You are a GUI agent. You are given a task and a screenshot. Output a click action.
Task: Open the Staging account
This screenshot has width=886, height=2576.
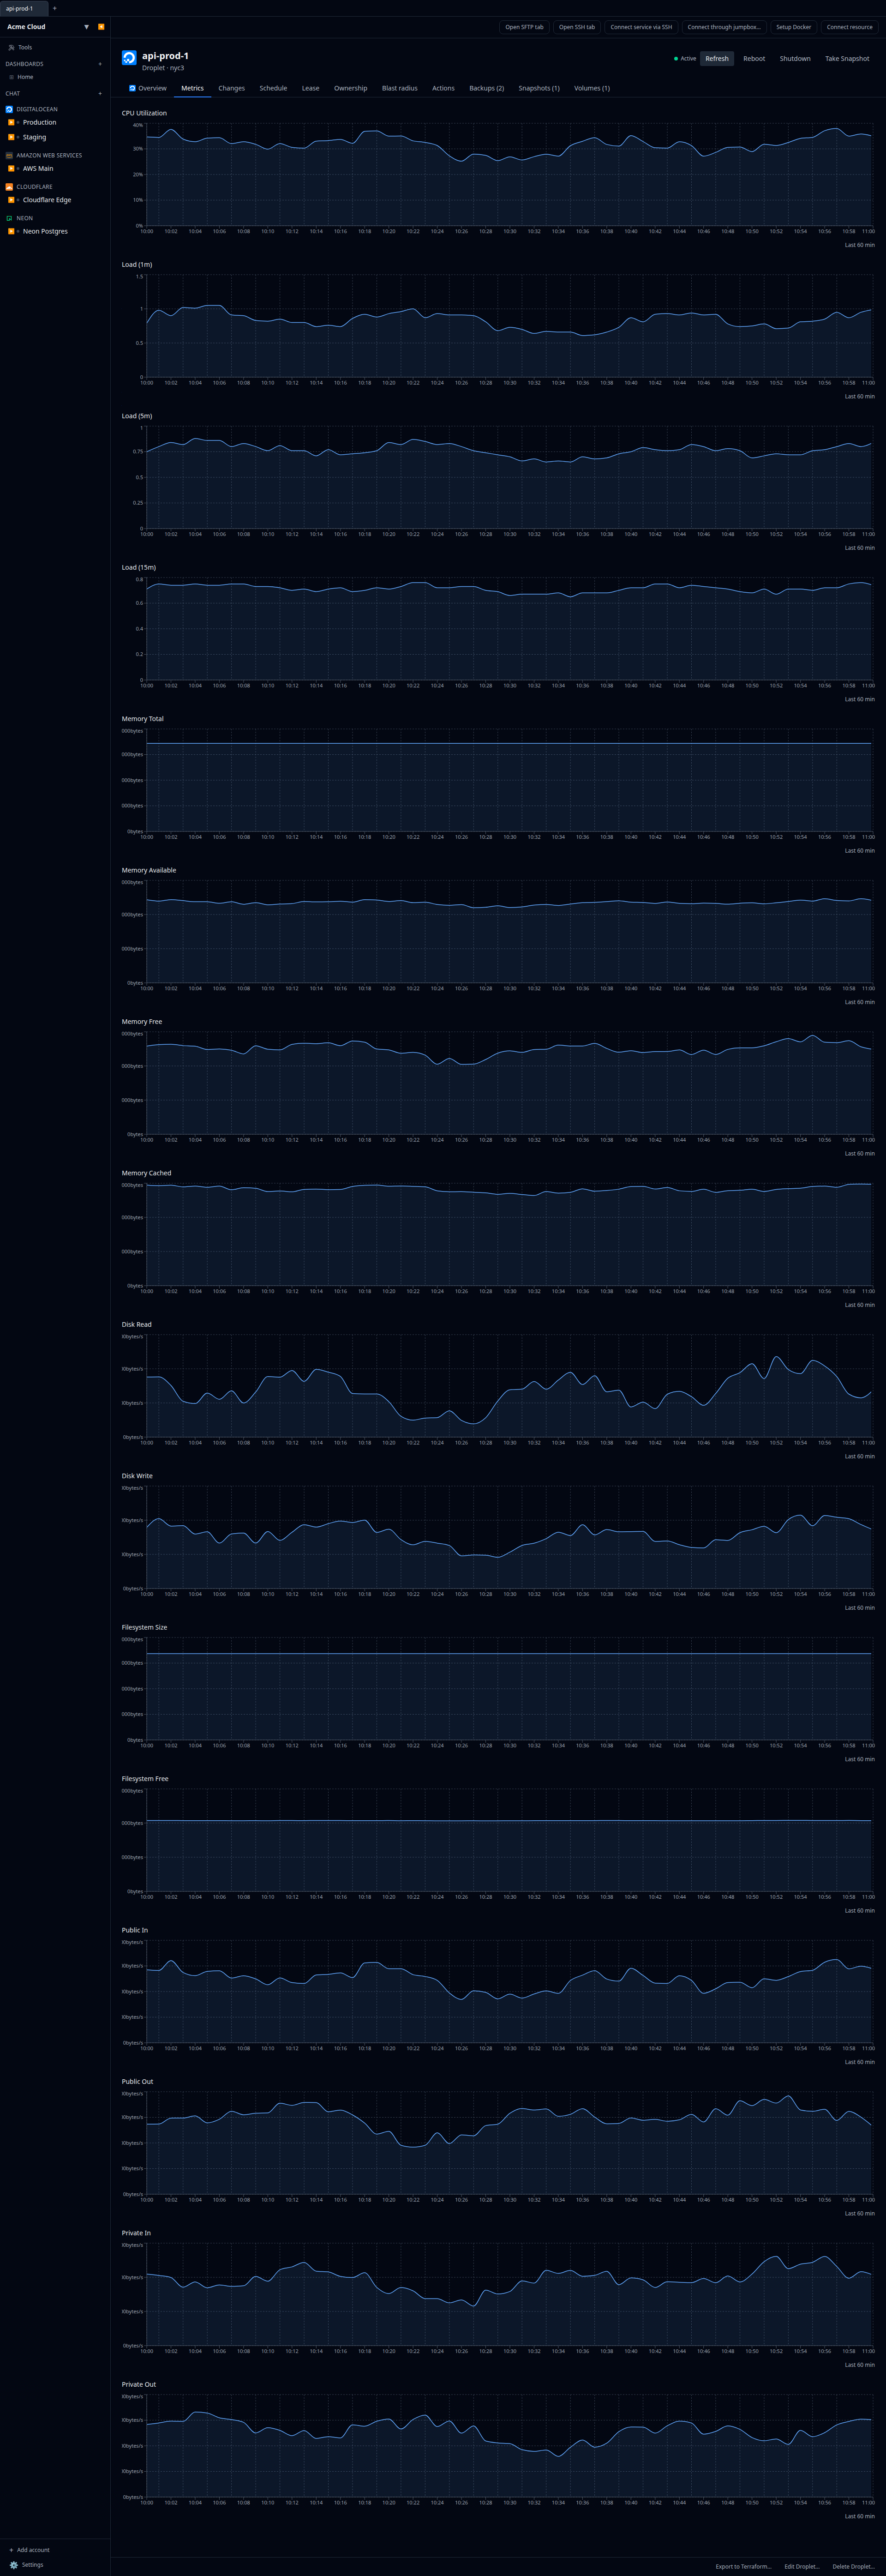coord(34,137)
